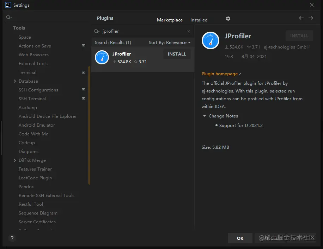Switch to the Installed tab
The height and width of the screenshot is (249, 323).
click(199, 20)
